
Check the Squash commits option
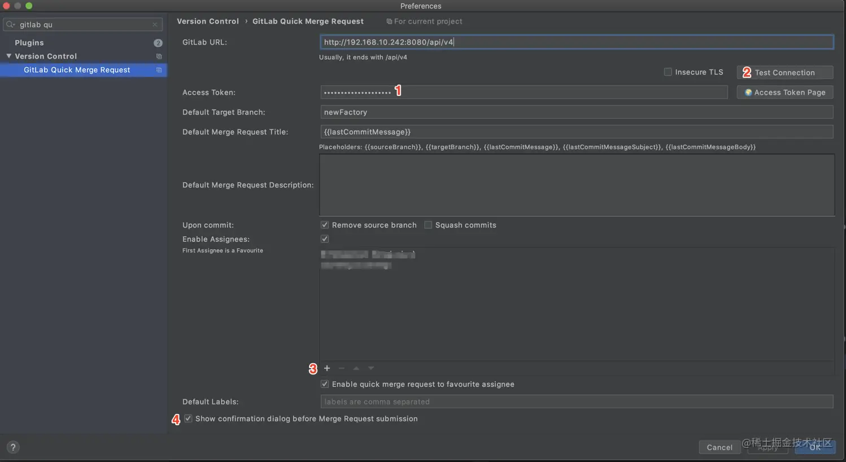tap(428, 225)
